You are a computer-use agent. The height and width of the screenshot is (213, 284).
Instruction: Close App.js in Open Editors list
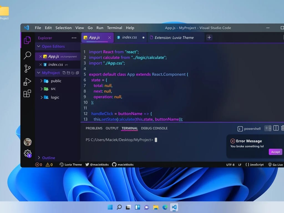pos(40,57)
